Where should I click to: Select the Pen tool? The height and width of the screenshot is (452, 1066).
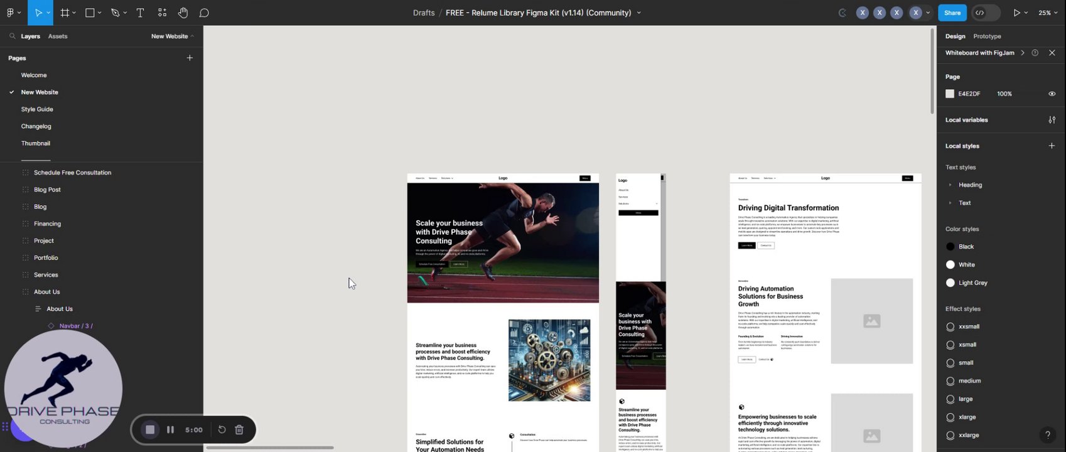[116, 13]
